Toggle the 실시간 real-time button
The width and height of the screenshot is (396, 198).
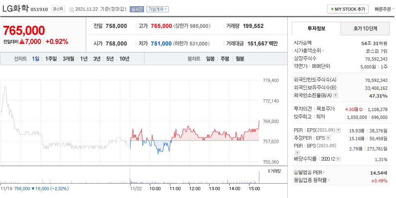point(137,9)
